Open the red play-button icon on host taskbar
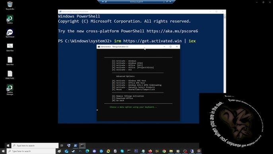 [x=199, y=151]
